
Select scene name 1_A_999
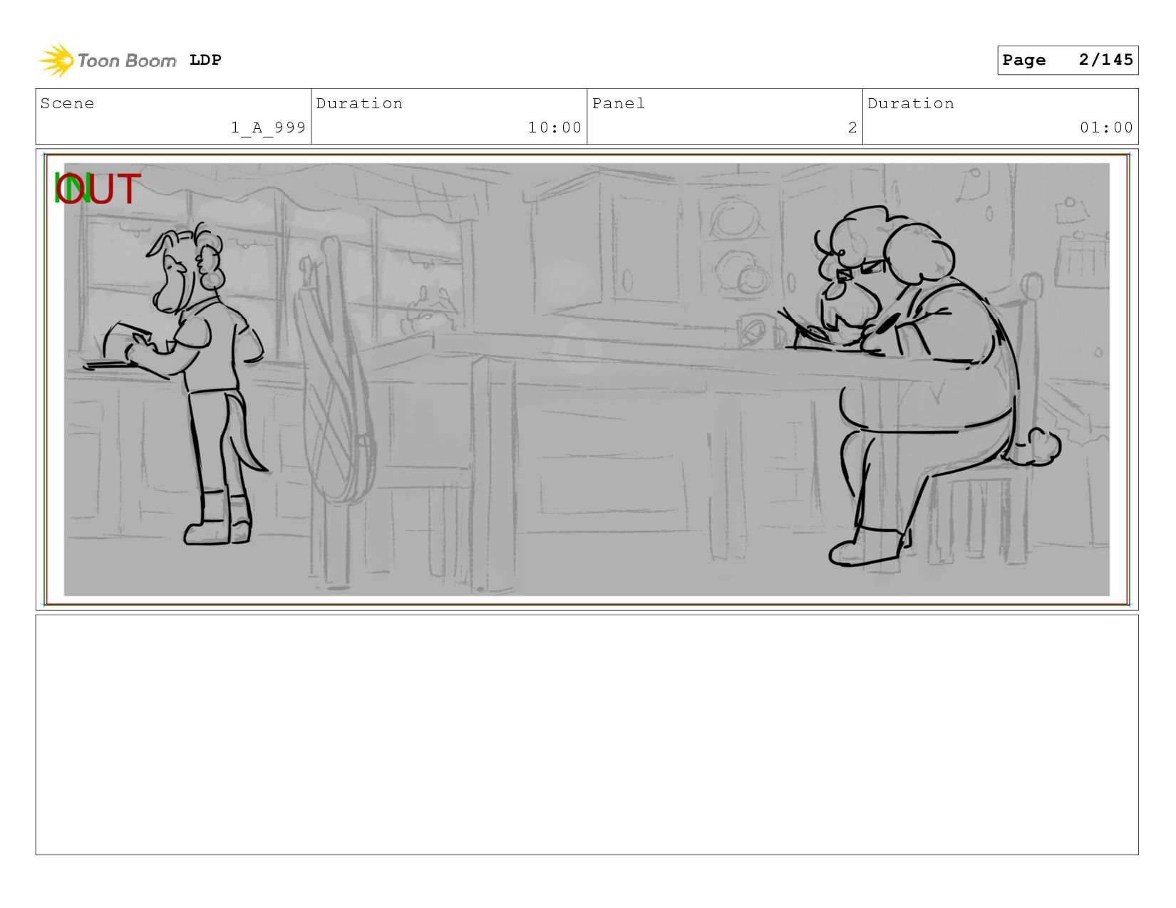[x=268, y=127]
